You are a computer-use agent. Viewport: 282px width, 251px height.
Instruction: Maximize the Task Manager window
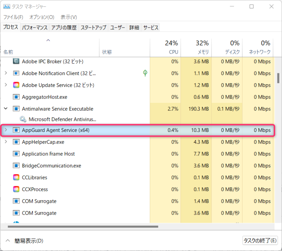tap(251, 7)
